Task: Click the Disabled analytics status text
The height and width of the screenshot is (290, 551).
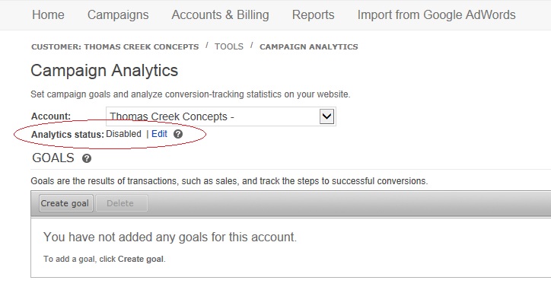Action: click(x=124, y=134)
